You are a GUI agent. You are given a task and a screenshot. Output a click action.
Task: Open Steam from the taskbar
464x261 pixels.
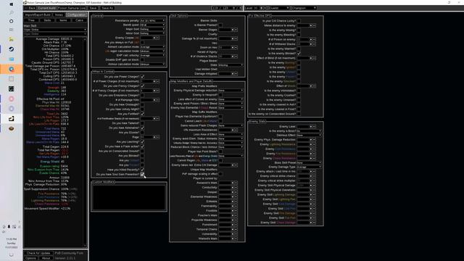coord(12,49)
